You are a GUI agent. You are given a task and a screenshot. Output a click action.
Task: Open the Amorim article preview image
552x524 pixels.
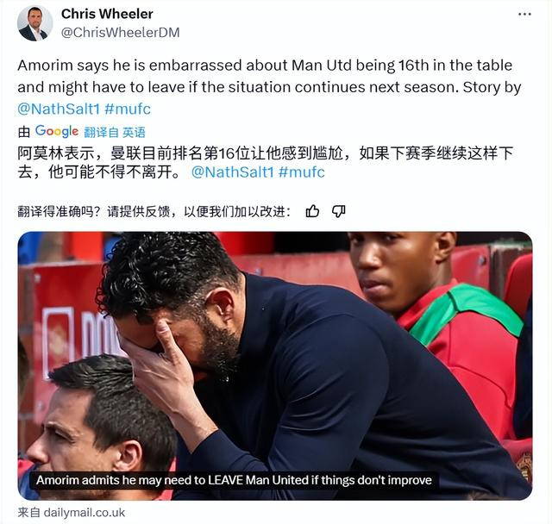point(275,365)
